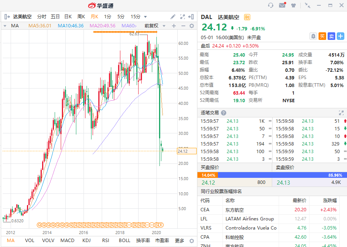Open the skin theme shirt icon
Image resolution: width=347 pixels, height=247 pixels.
[x=293, y=5]
